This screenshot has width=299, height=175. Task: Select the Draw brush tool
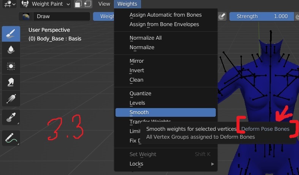click(x=11, y=34)
